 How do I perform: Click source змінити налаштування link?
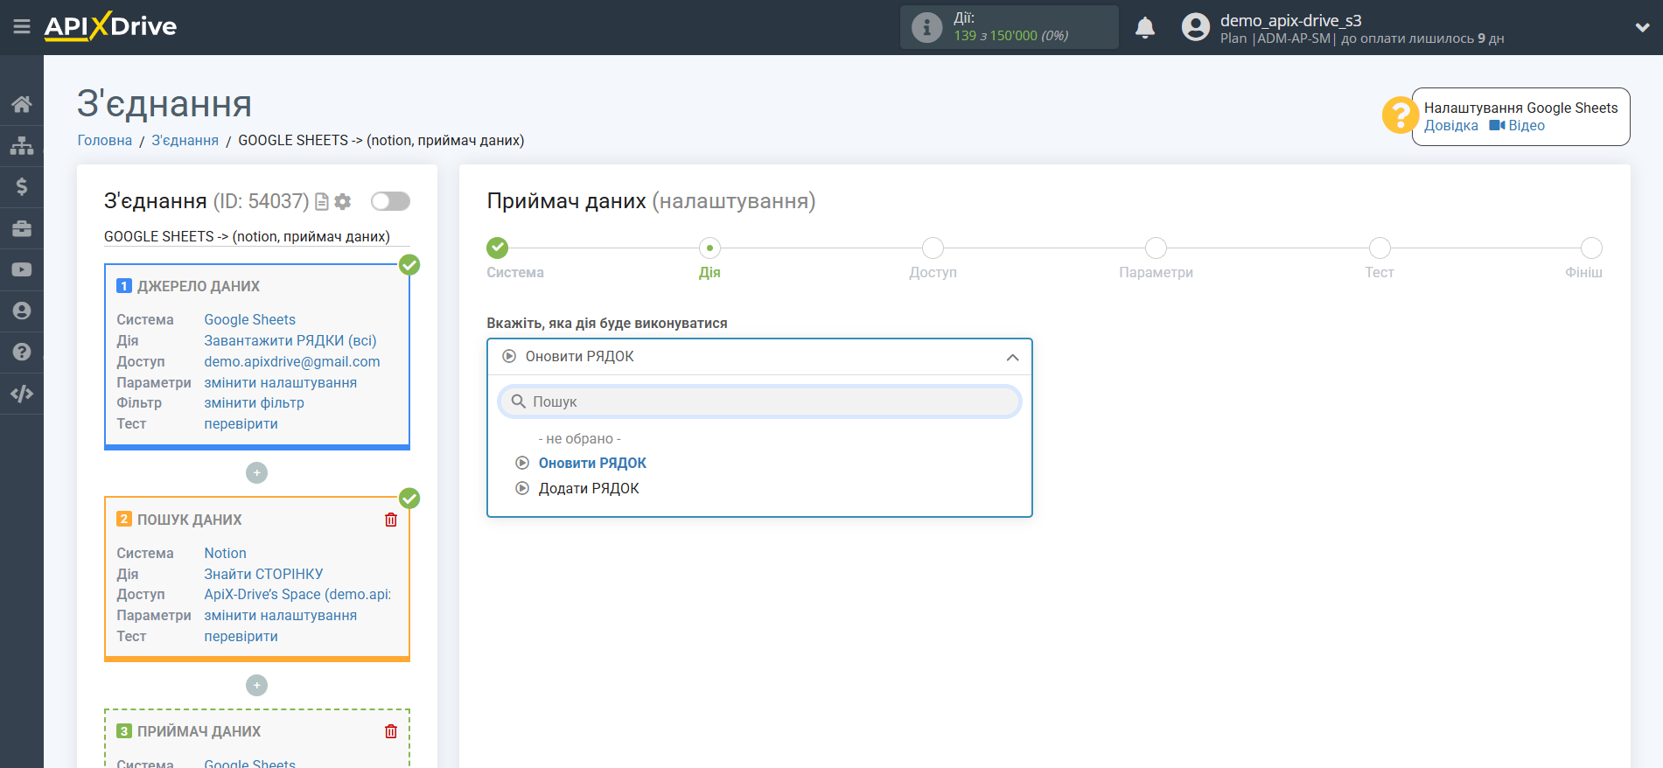point(281,383)
